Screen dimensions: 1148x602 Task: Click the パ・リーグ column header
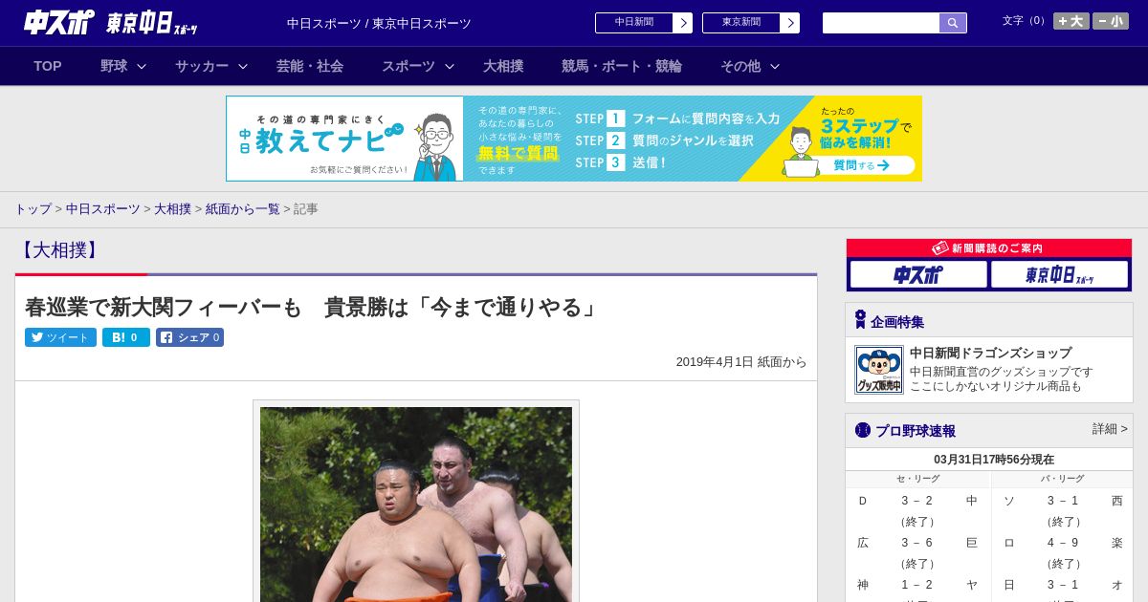(1063, 479)
